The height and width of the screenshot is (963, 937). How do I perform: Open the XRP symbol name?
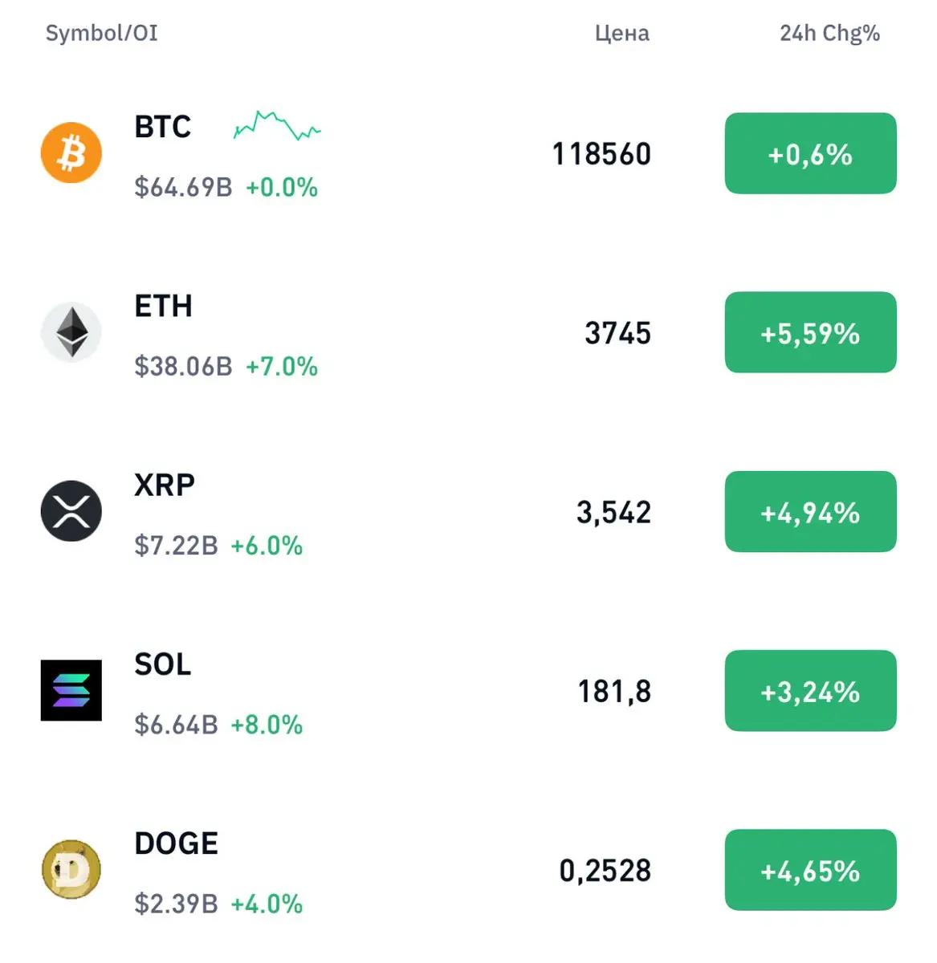(165, 485)
